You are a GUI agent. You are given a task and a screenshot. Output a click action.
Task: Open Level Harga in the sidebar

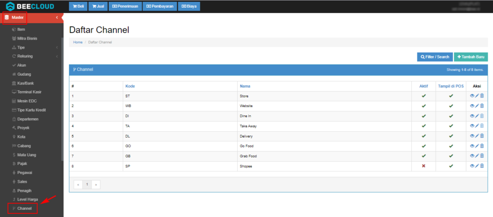click(25, 199)
